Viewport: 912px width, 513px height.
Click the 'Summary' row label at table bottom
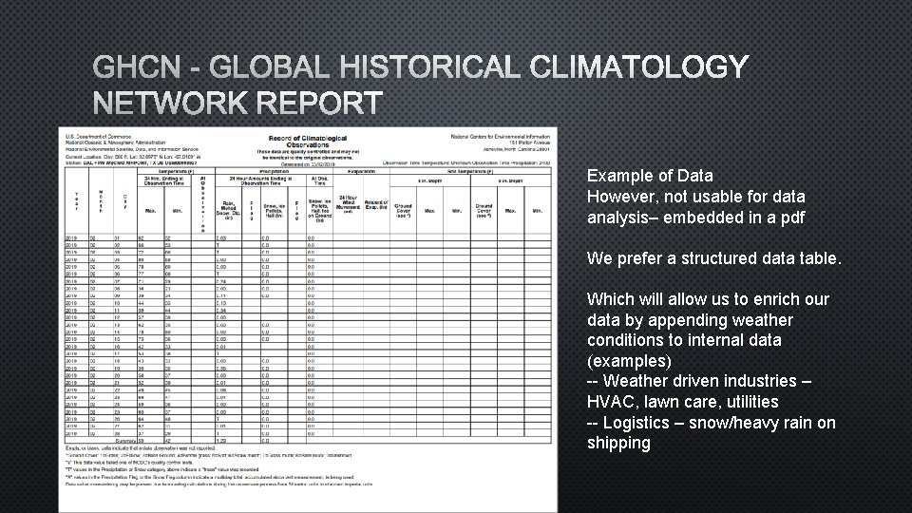[125, 441]
